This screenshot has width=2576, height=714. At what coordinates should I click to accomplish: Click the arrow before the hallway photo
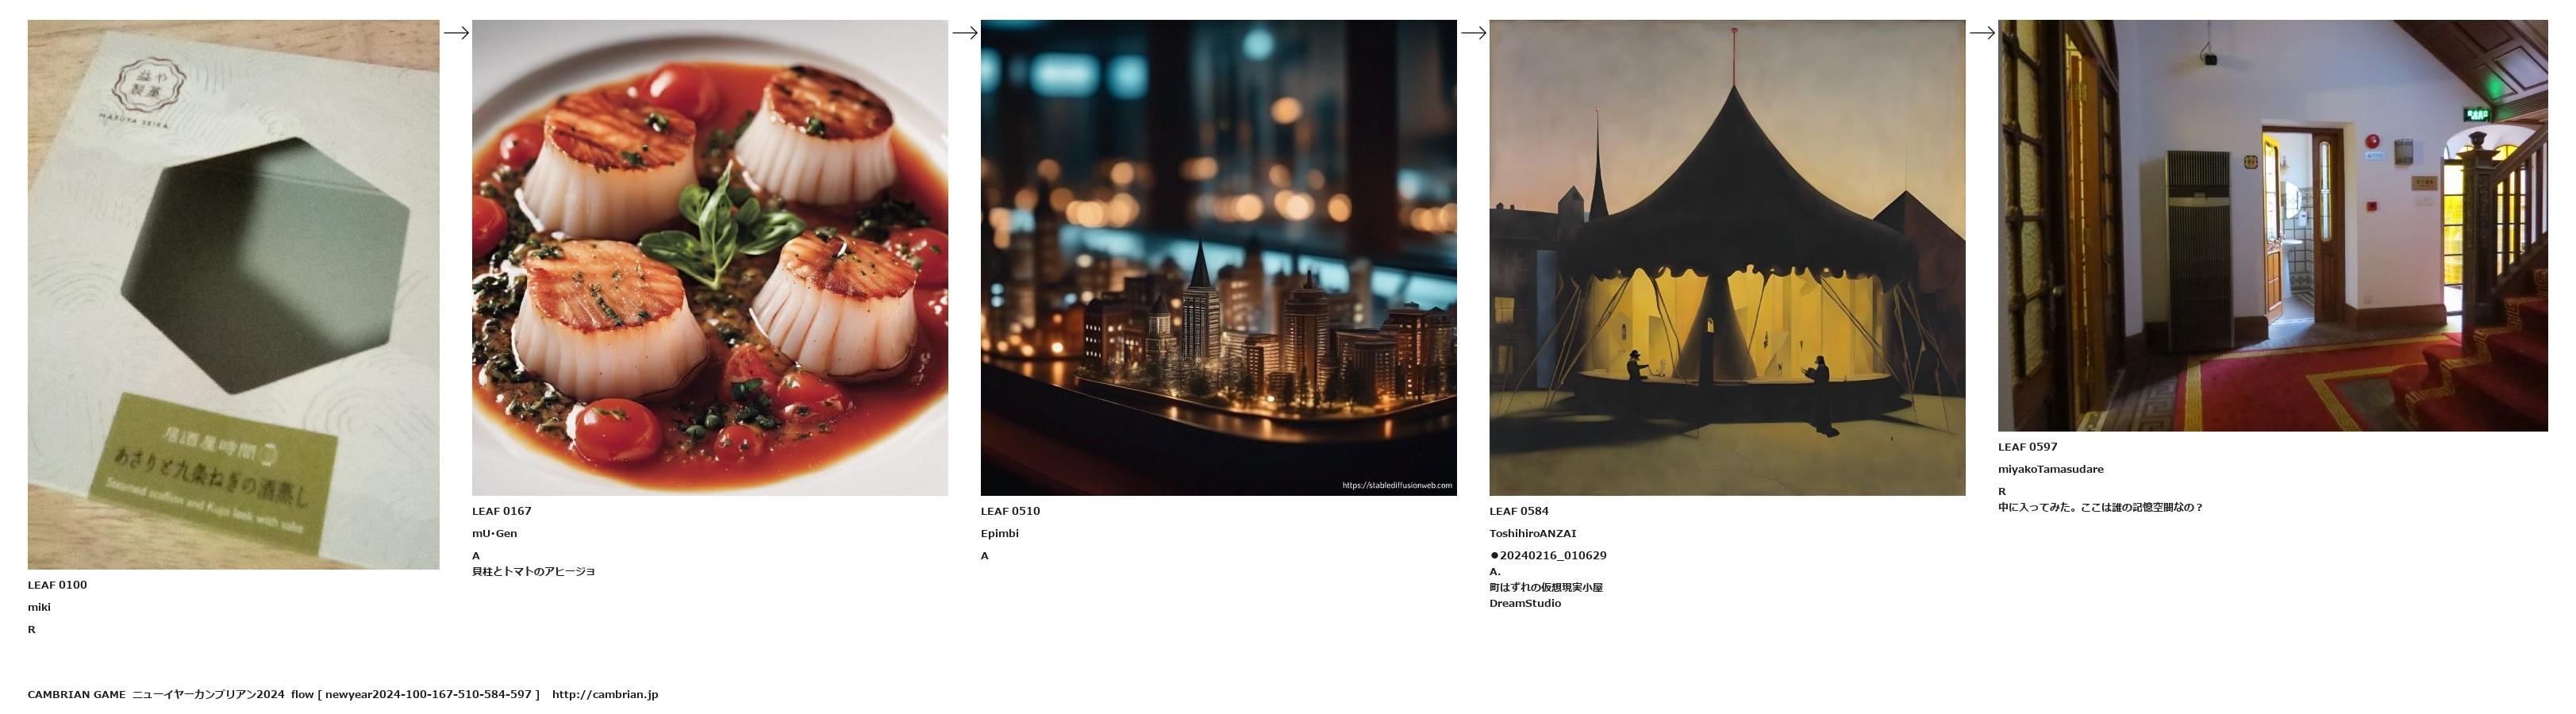(1982, 33)
